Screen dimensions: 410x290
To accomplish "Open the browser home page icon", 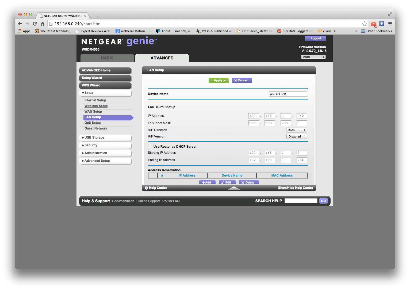I will (x=42, y=24).
